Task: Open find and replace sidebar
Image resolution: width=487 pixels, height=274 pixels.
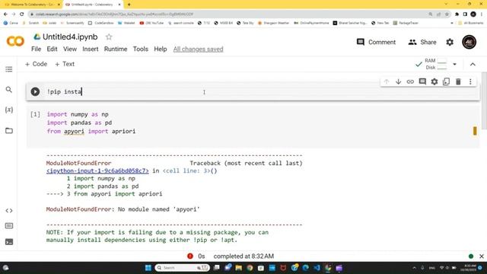Action: point(9,90)
